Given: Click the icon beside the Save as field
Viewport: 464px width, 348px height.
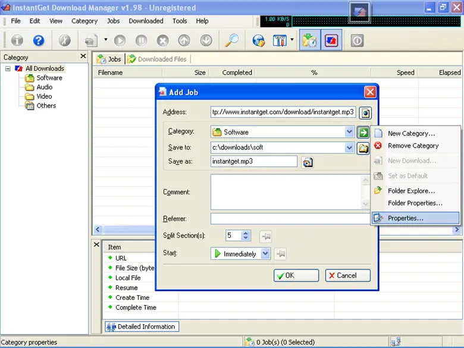Looking at the screenshot, I should [307, 162].
